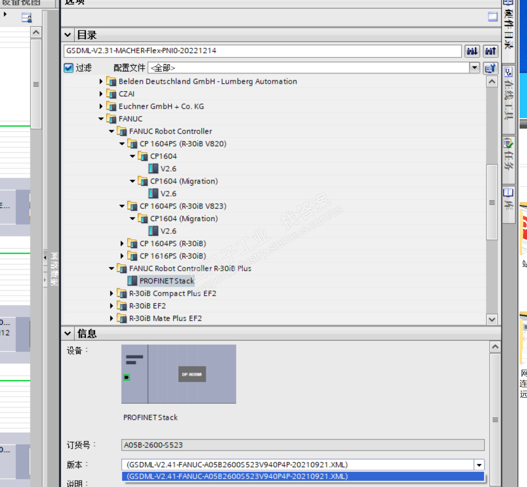The image size is (527, 487).
Task: Collapse CP1604 (Migration) node under V823
Action: (x=133, y=219)
